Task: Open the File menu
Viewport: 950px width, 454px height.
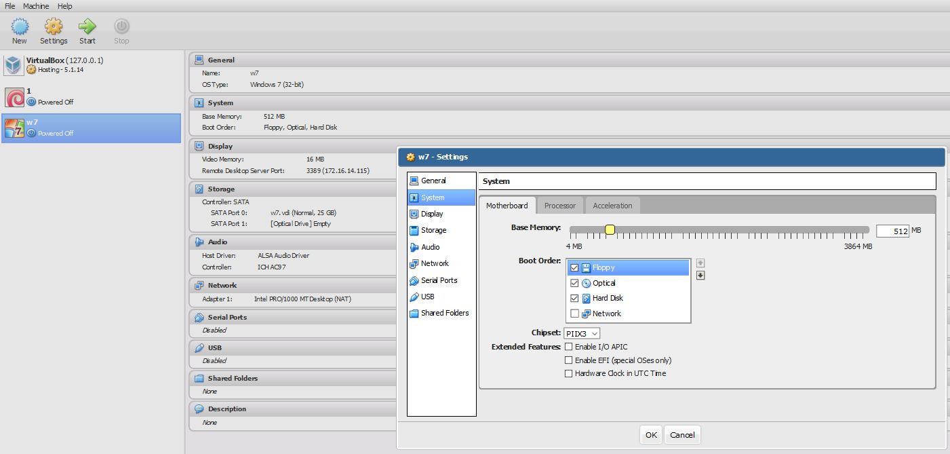Action: (9, 6)
